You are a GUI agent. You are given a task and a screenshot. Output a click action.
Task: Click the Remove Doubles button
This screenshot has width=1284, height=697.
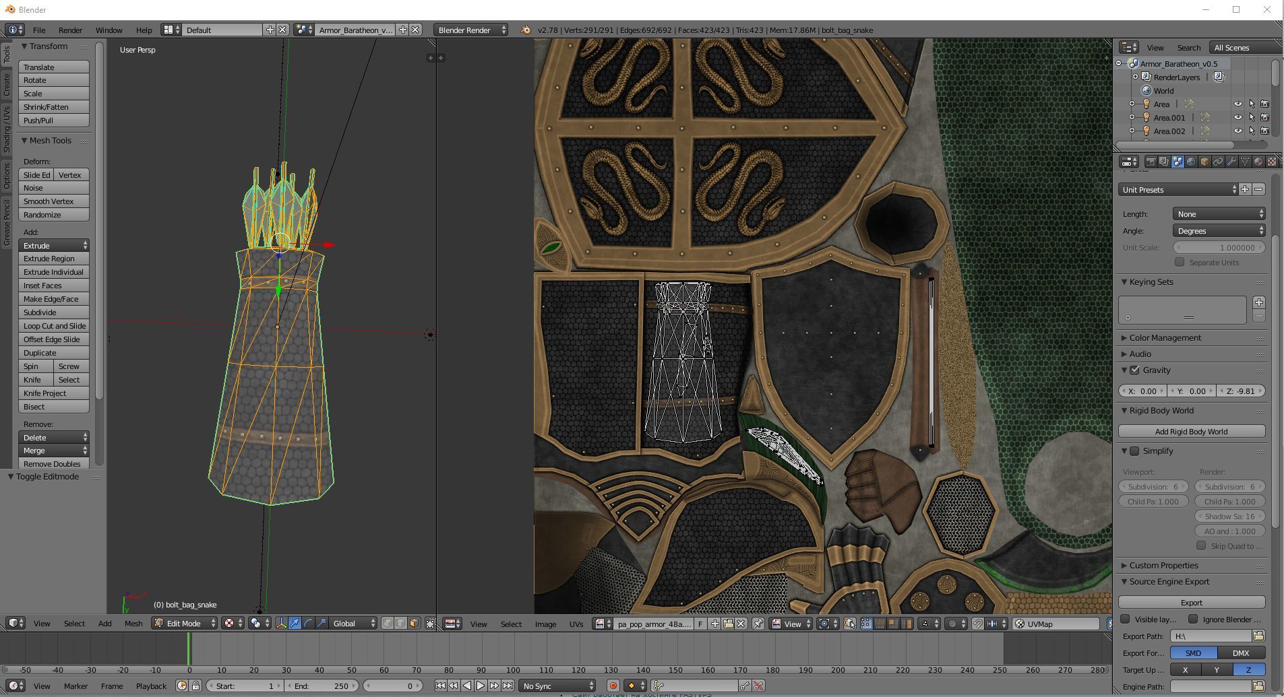[x=54, y=463]
